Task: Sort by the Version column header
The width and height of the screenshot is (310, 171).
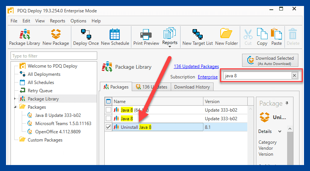Action: click(226, 101)
